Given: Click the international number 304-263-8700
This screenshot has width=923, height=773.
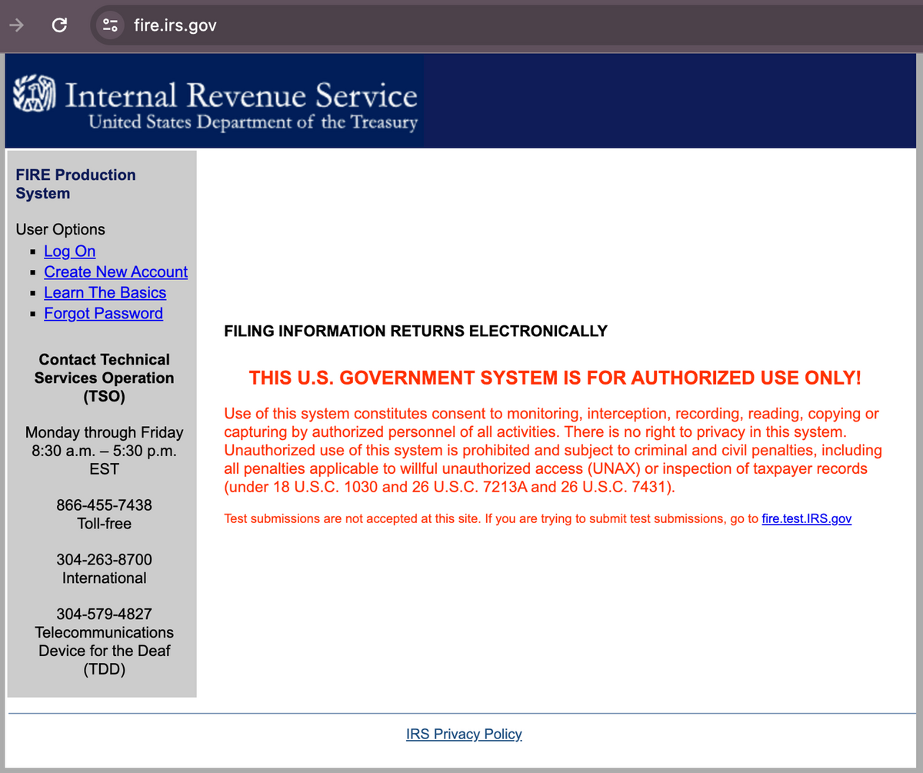Looking at the screenshot, I should coord(104,559).
